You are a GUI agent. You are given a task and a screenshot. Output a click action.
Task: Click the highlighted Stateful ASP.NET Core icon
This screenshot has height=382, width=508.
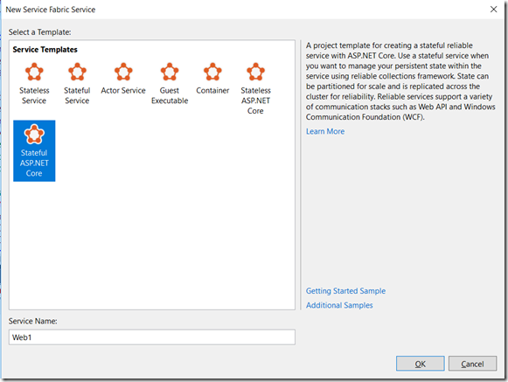point(34,134)
